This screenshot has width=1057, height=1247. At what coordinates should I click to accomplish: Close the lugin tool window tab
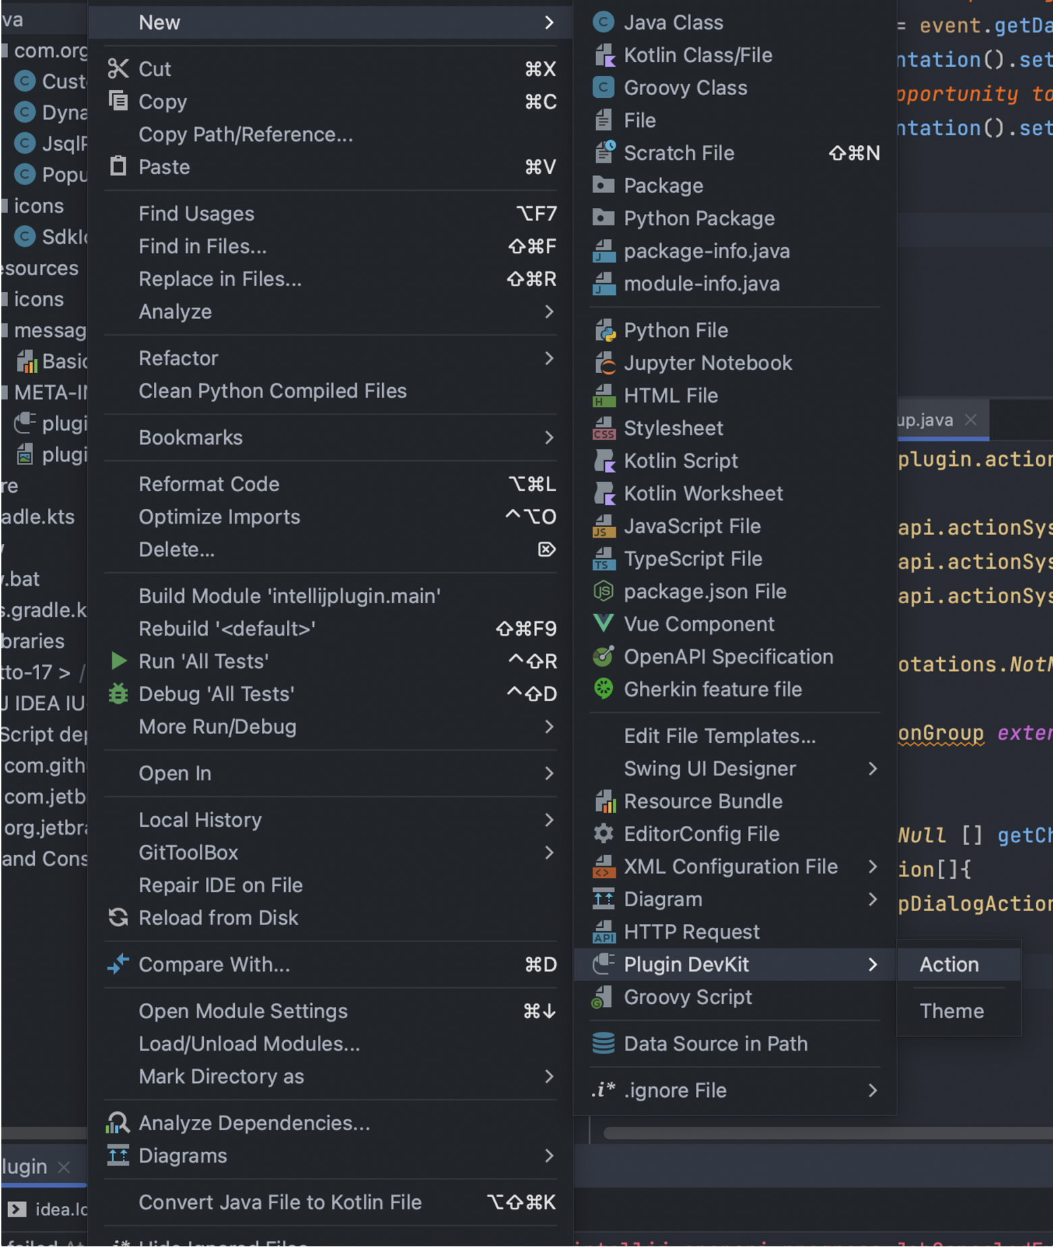63,1167
